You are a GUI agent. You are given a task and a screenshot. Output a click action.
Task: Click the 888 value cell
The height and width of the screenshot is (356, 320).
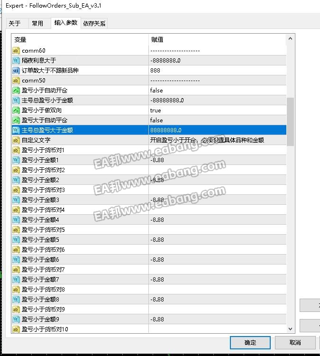coord(155,71)
